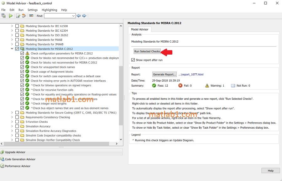Expand Simulation Runtime Accuracy Diagnostics folder

[x=12, y=131]
